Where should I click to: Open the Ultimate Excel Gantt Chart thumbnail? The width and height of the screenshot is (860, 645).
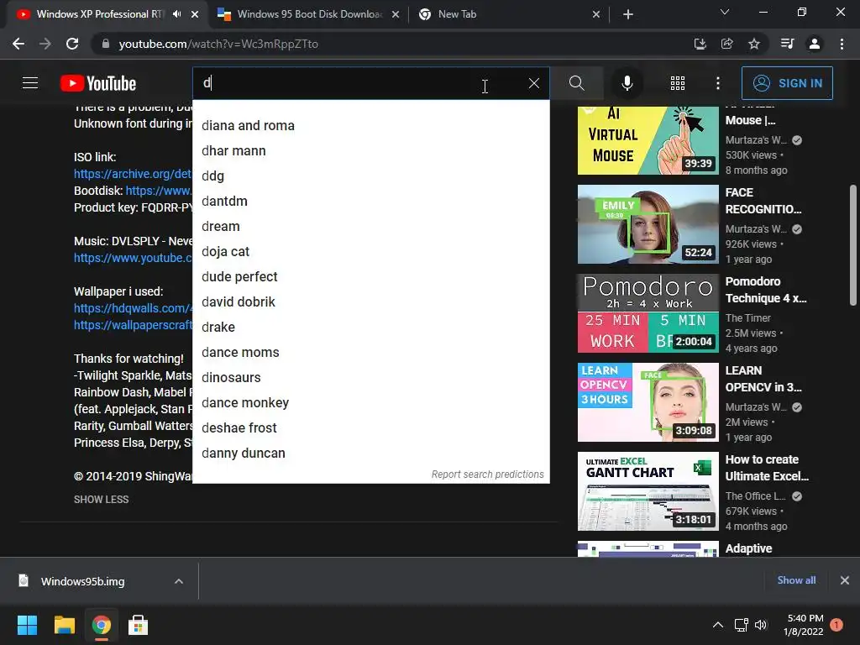(648, 491)
